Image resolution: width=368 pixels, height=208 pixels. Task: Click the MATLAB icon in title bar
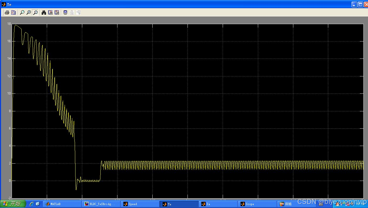4,4
